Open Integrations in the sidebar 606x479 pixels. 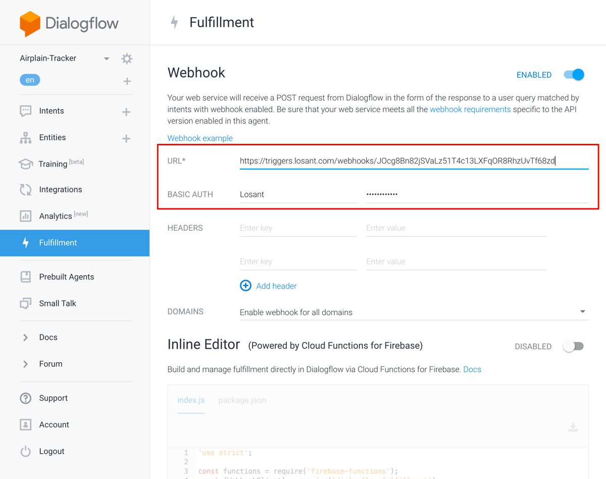[x=60, y=189]
